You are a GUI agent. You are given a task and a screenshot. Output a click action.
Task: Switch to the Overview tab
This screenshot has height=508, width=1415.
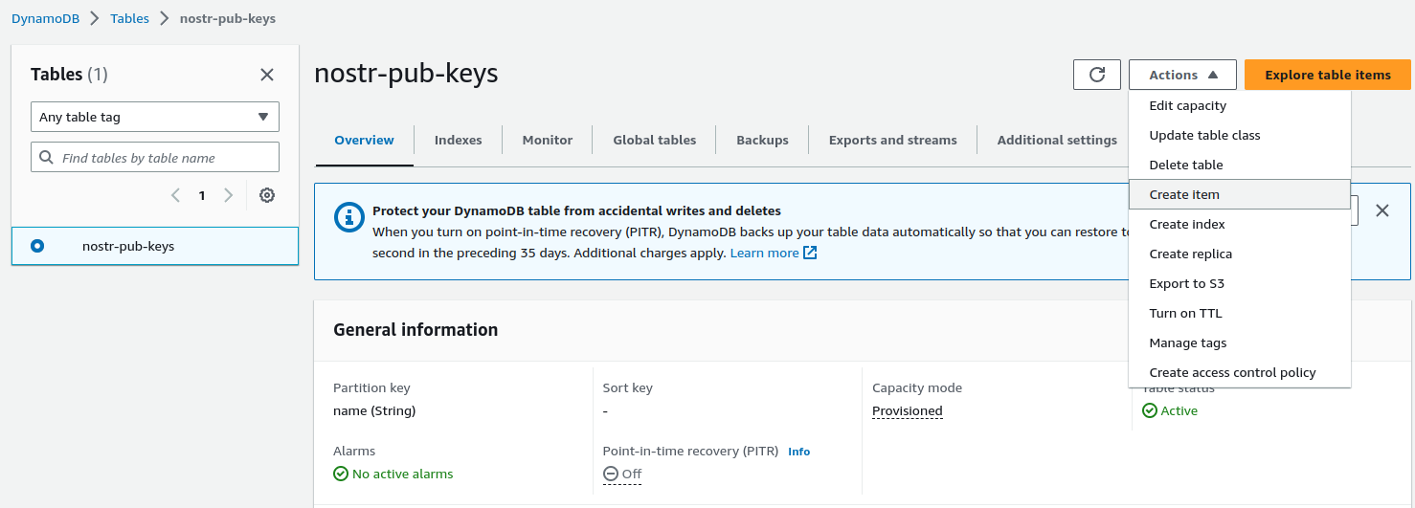coord(364,140)
